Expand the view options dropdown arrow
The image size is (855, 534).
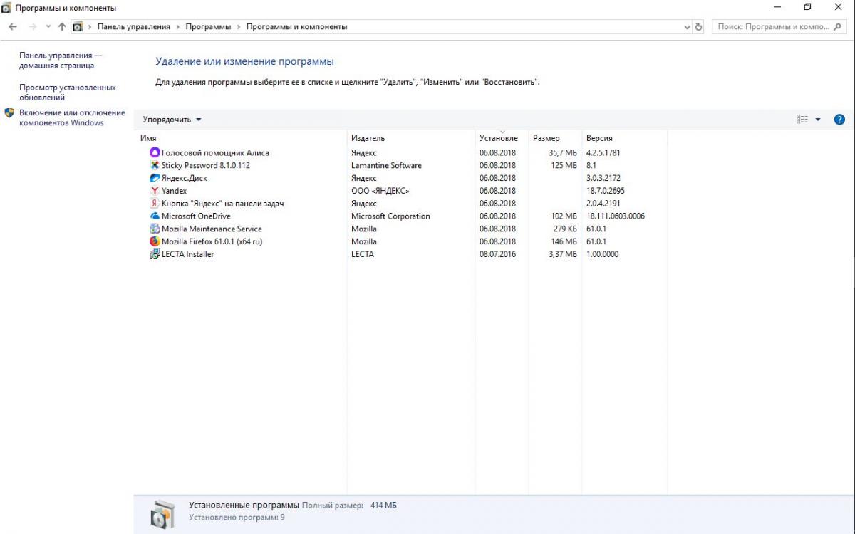coord(818,120)
